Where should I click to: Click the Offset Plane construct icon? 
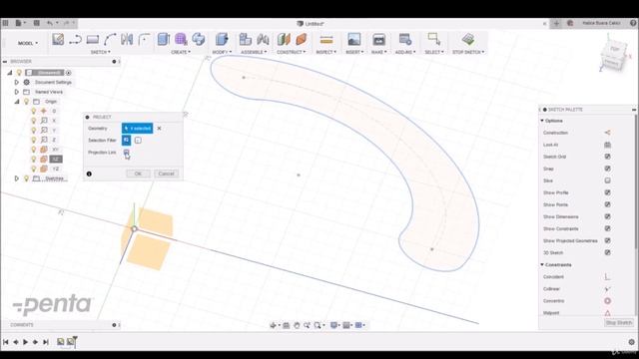point(284,39)
